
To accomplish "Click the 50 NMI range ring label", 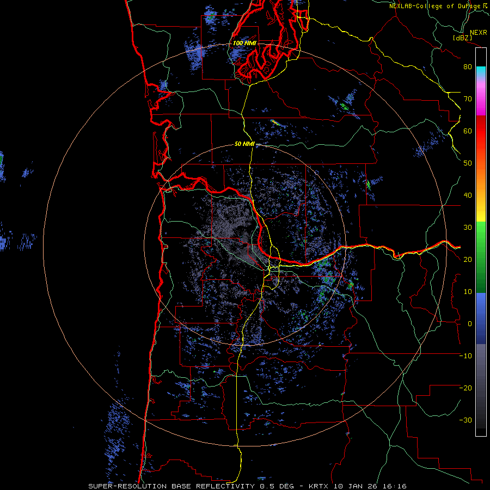I will point(244,144).
